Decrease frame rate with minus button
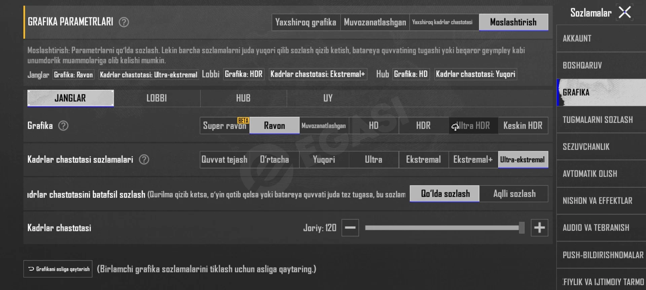 point(350,228)
